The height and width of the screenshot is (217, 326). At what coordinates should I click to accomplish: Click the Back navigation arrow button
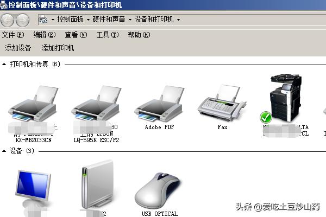click(7, 20)
